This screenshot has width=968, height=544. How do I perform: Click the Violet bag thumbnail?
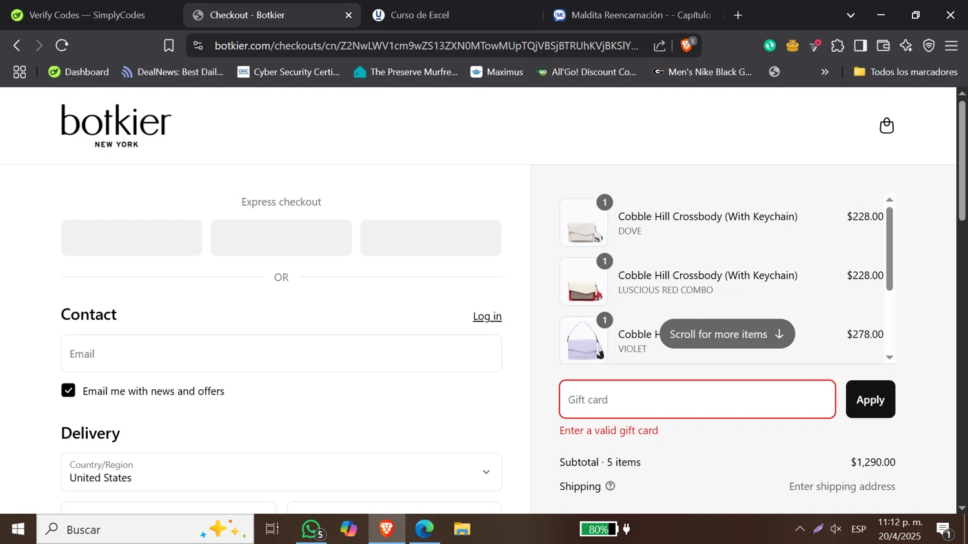point(584,340)
